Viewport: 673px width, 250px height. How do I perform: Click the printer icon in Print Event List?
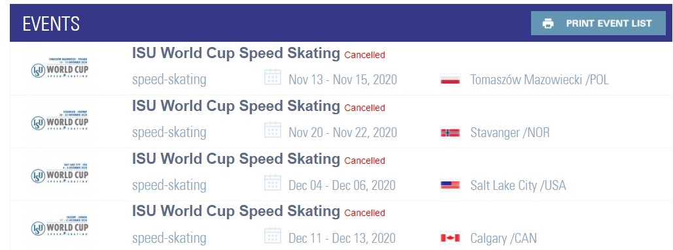[548, 23]
